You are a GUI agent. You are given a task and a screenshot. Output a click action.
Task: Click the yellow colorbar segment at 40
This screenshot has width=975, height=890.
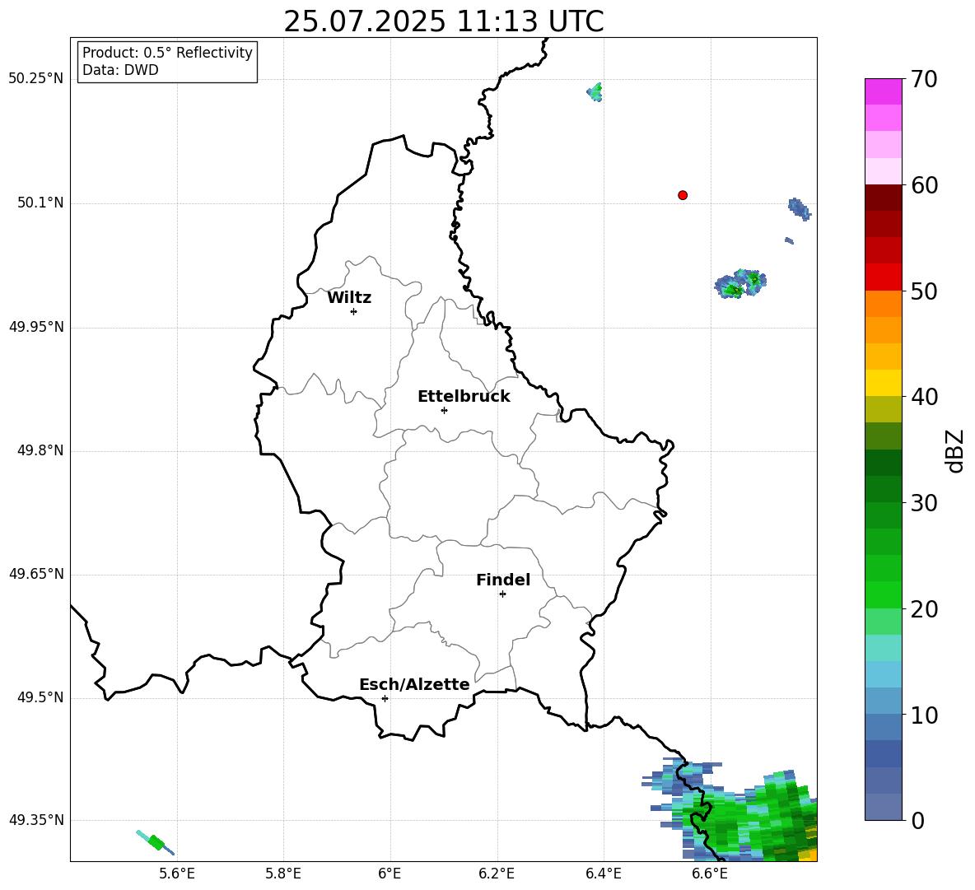point(883,383)
